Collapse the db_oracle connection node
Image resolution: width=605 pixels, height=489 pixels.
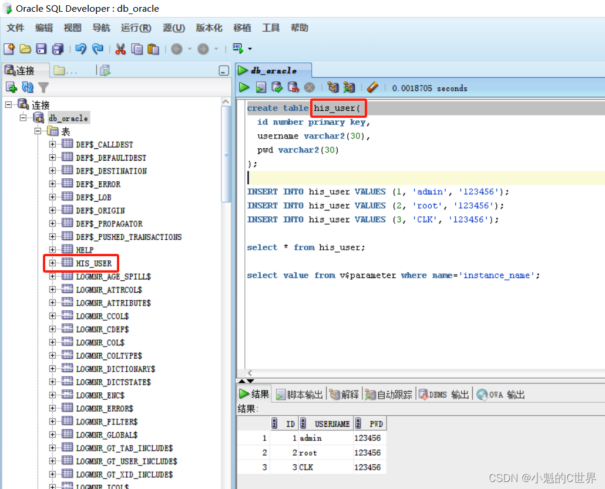(22, 117)
